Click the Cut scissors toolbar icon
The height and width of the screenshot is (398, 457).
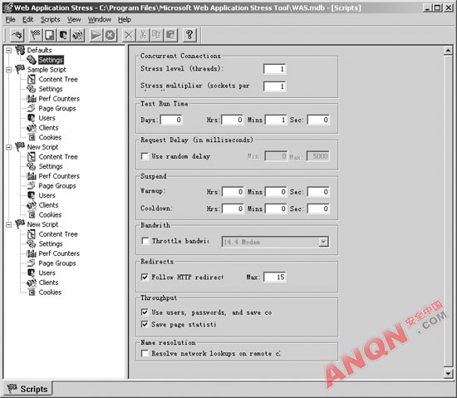click(143, 35)
